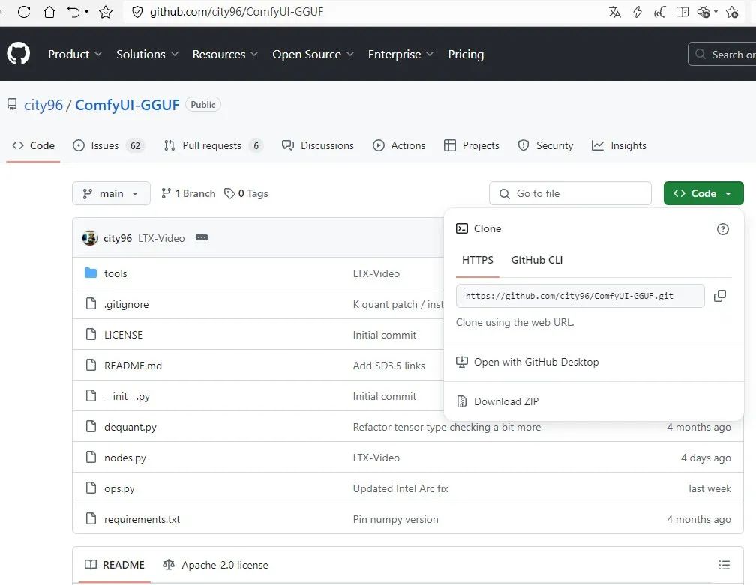This screenshot has height=585, width=756.
Task: Bookmark the page with the star icon
Action: [106, 12]
